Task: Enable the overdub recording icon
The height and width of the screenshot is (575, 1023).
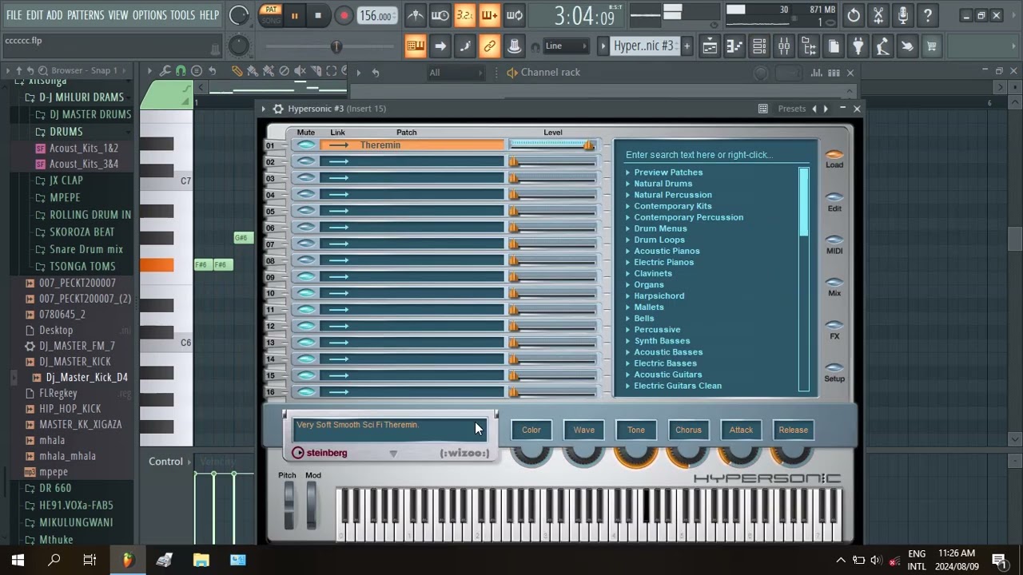Action: point(489,15)
